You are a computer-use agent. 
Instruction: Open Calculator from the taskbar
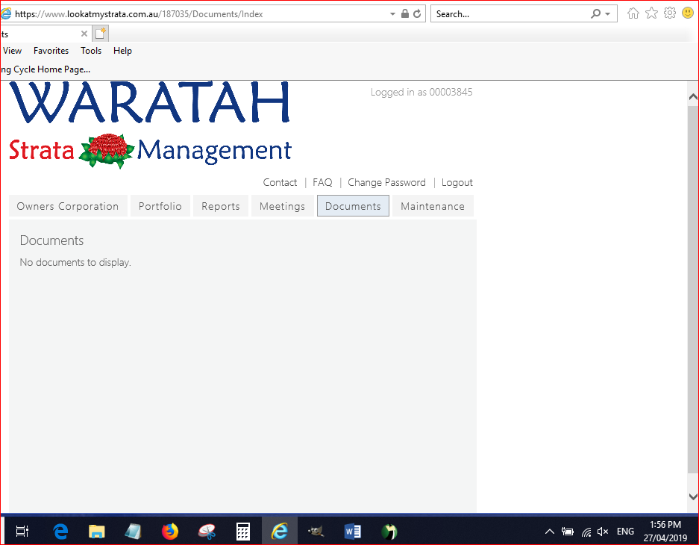(x=242, y=532)
